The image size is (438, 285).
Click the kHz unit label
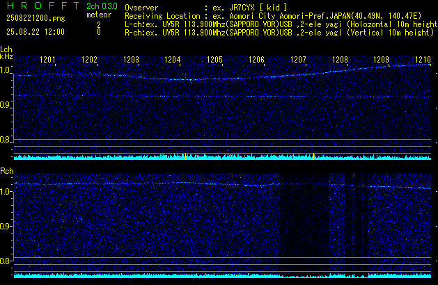pos(6,56)
